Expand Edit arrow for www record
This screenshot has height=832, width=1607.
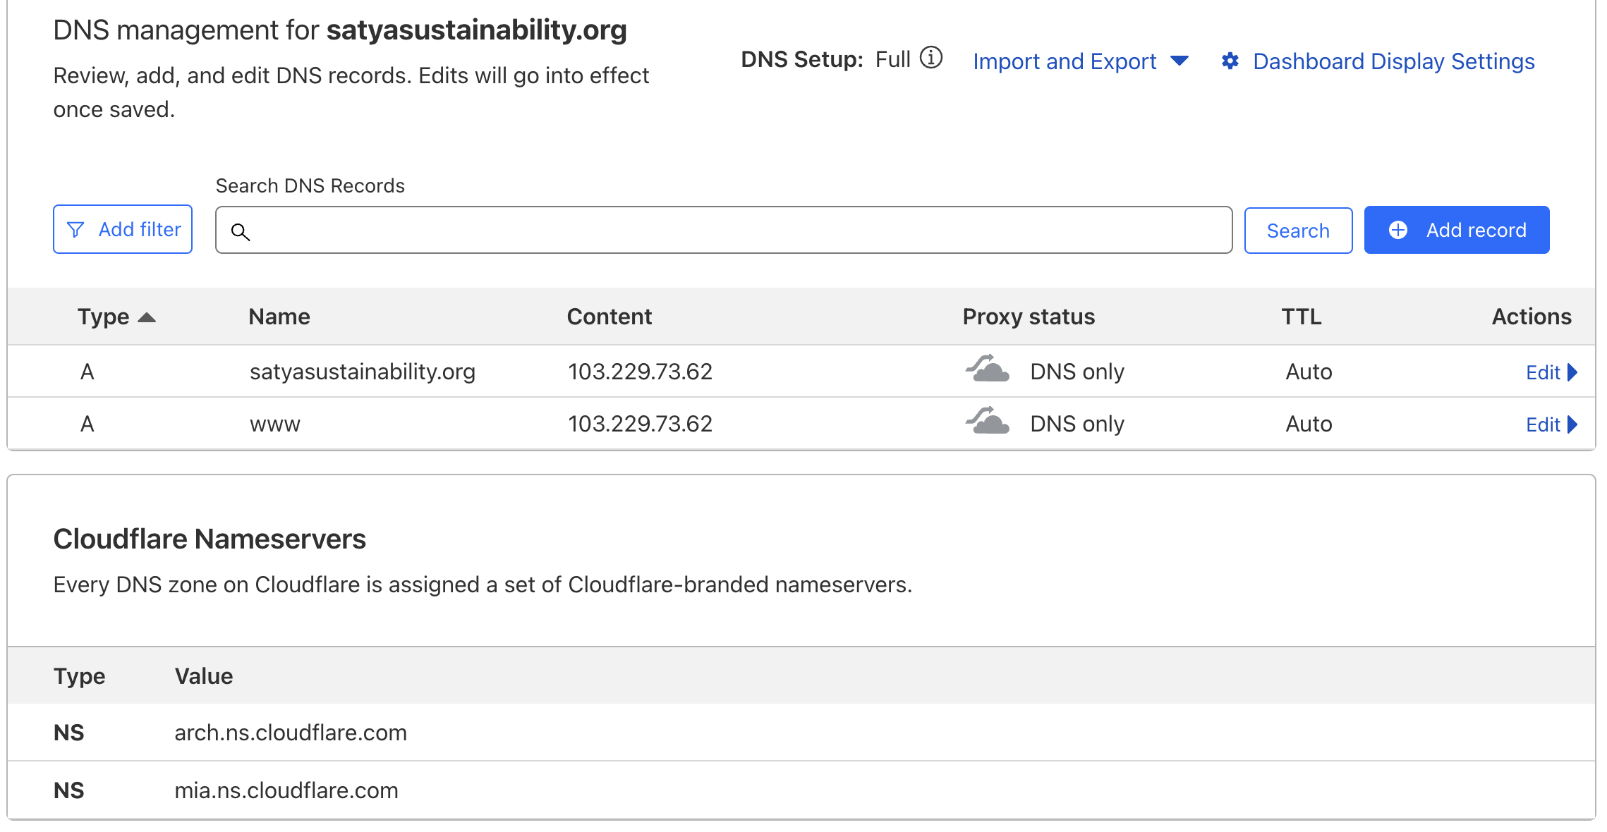[1572, 424]
